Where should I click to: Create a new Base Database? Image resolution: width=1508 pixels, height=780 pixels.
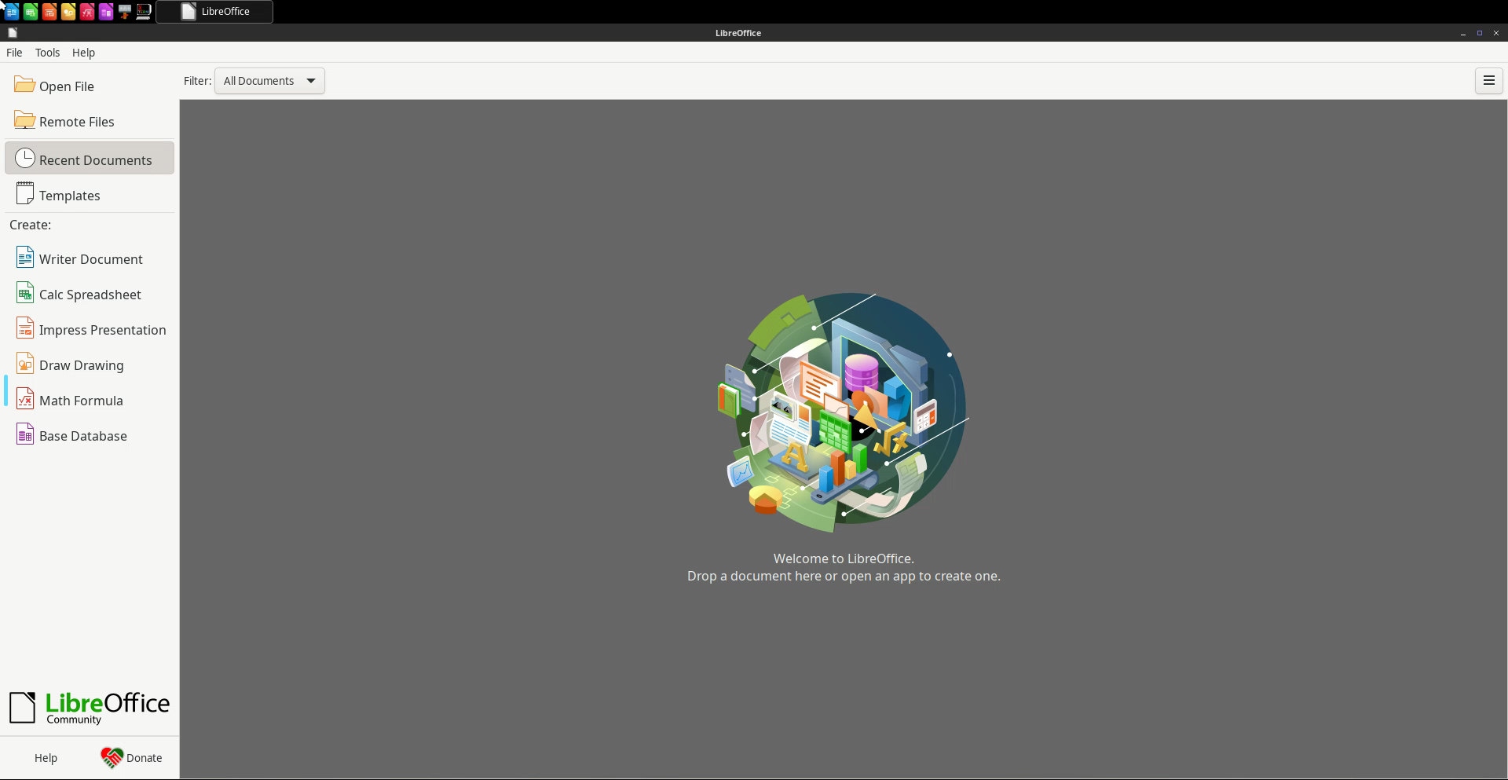coord(82,436)
